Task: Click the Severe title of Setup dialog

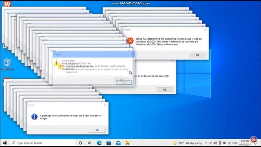Action: (x=127, y=29)
